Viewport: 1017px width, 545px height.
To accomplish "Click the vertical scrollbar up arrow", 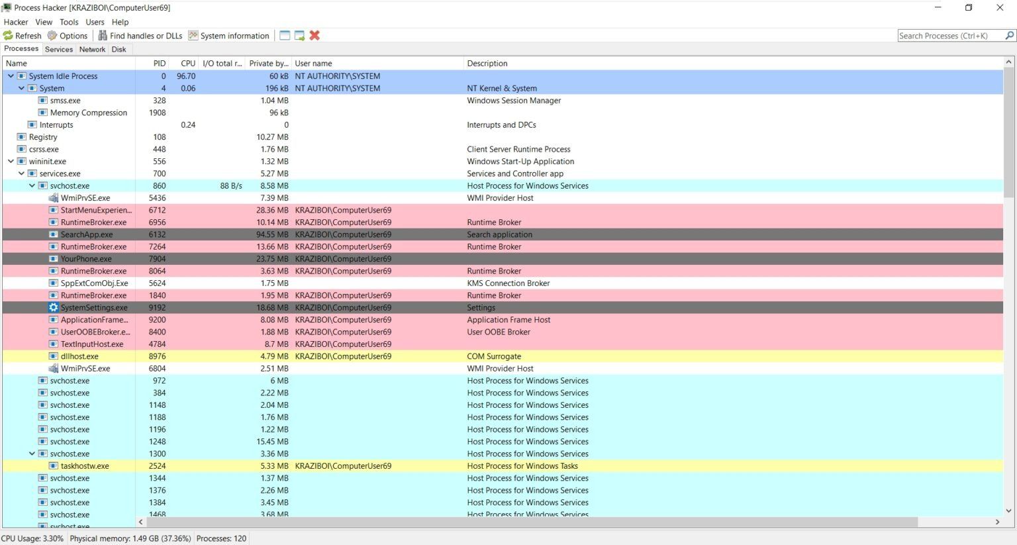I will (x=1009, y=62).
